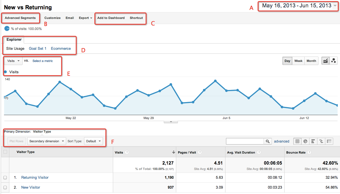
Task: Open the Returning Visitor report link
Action: pyautogui.click(x=35, y=178)
